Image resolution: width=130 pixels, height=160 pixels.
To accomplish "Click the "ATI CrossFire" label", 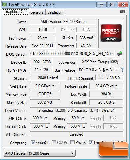I will point(16,135).
